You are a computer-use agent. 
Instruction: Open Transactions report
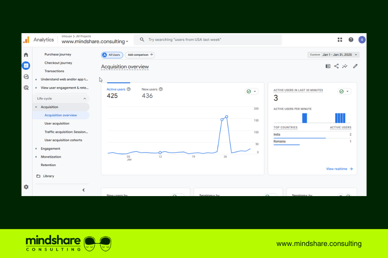pyautogui.click(x=54, y=71)
